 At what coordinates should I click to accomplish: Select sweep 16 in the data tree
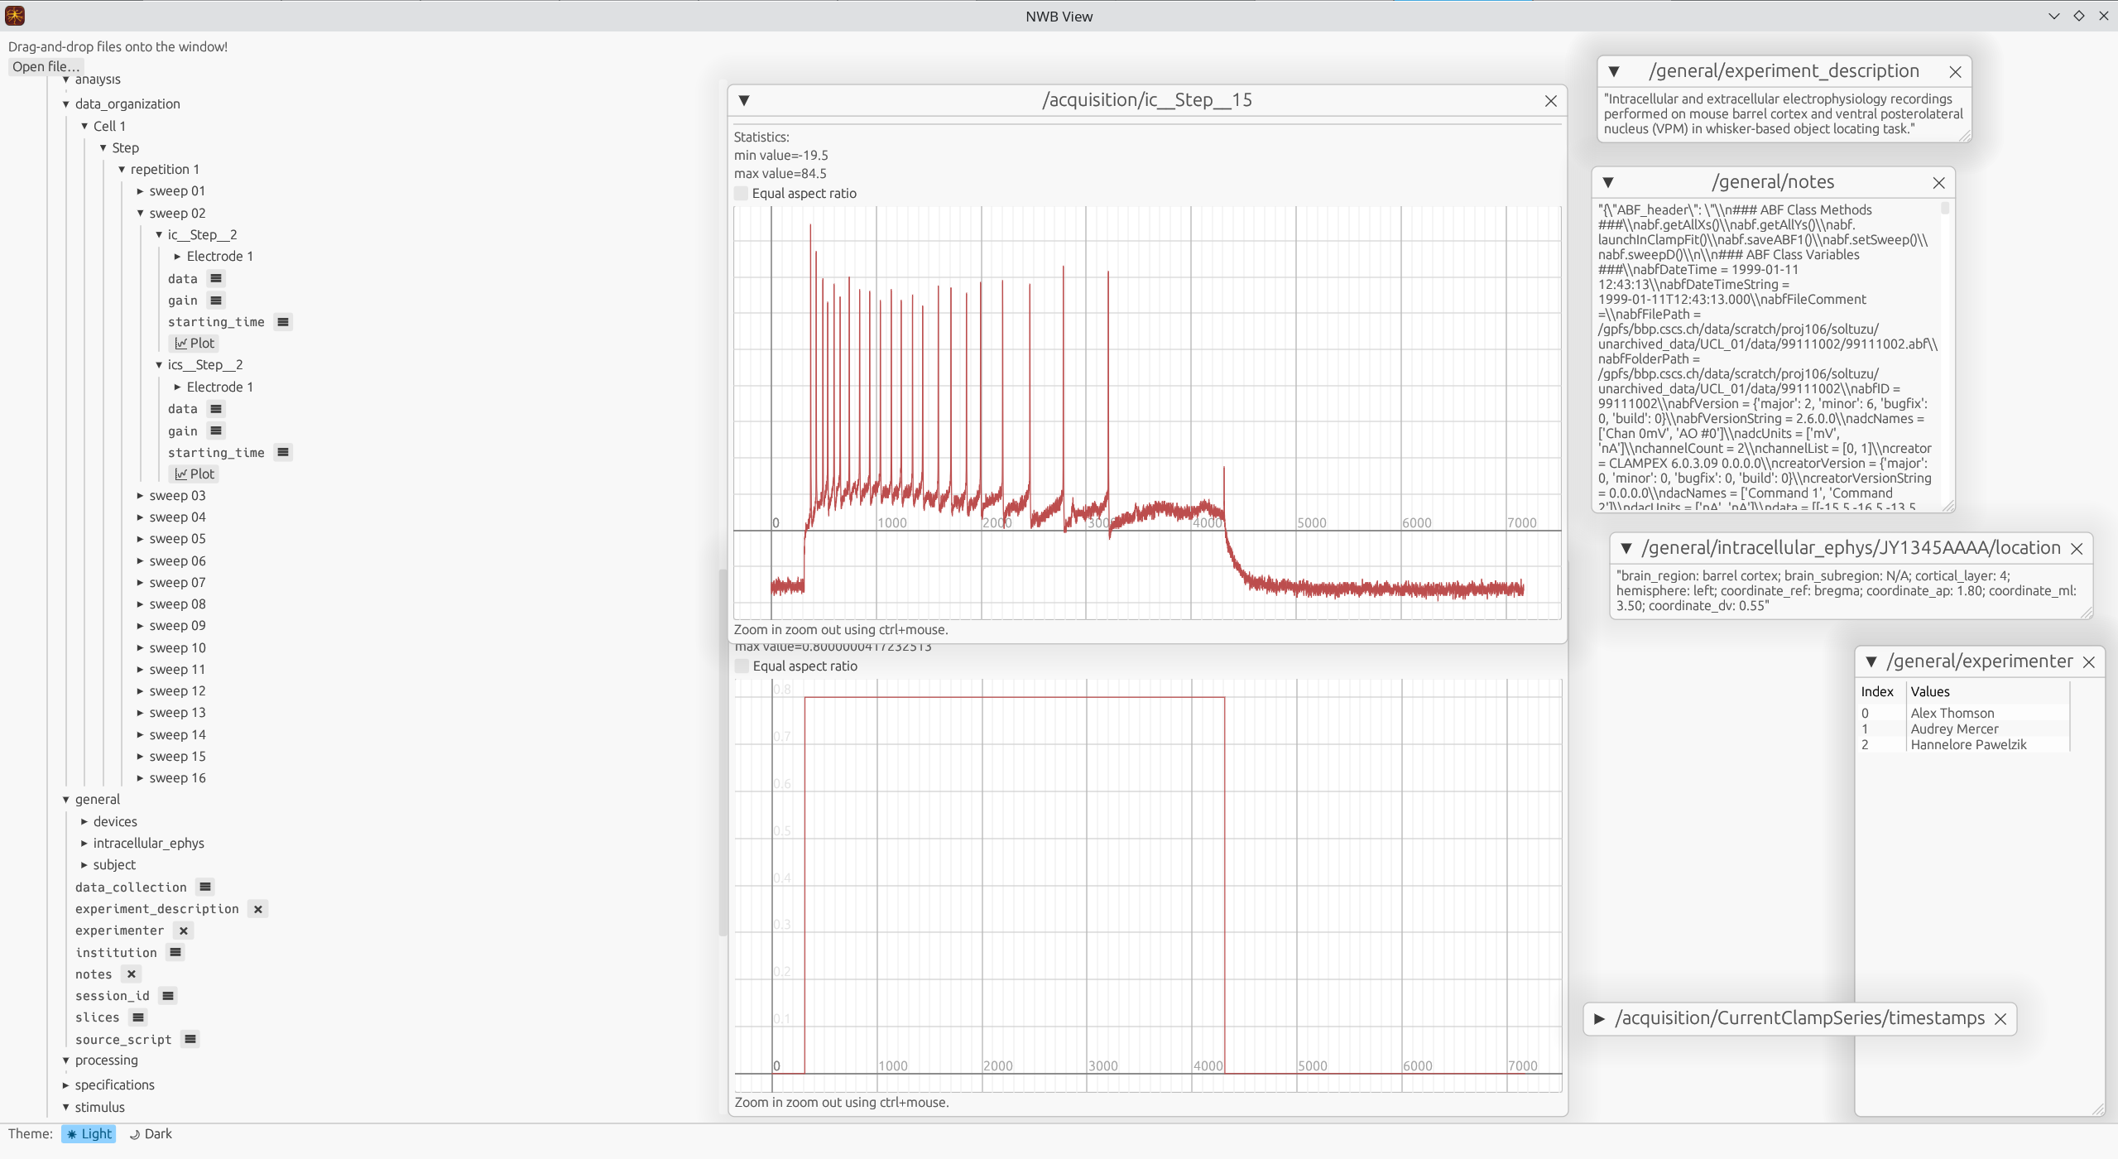point(178,777)
